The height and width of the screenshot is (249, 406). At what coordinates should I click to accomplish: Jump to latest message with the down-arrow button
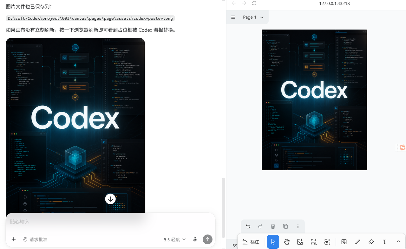110,199
